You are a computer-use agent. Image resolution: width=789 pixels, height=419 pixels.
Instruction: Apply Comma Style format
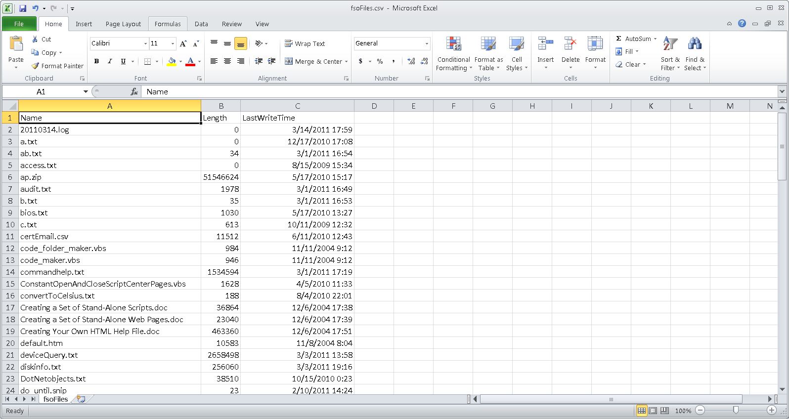tap(393, 61)
